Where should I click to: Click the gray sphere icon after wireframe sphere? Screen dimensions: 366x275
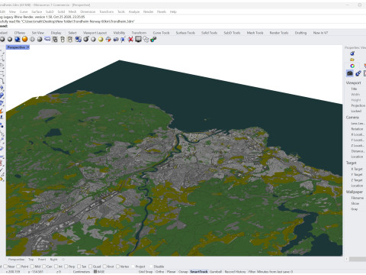tap(40, 39)
